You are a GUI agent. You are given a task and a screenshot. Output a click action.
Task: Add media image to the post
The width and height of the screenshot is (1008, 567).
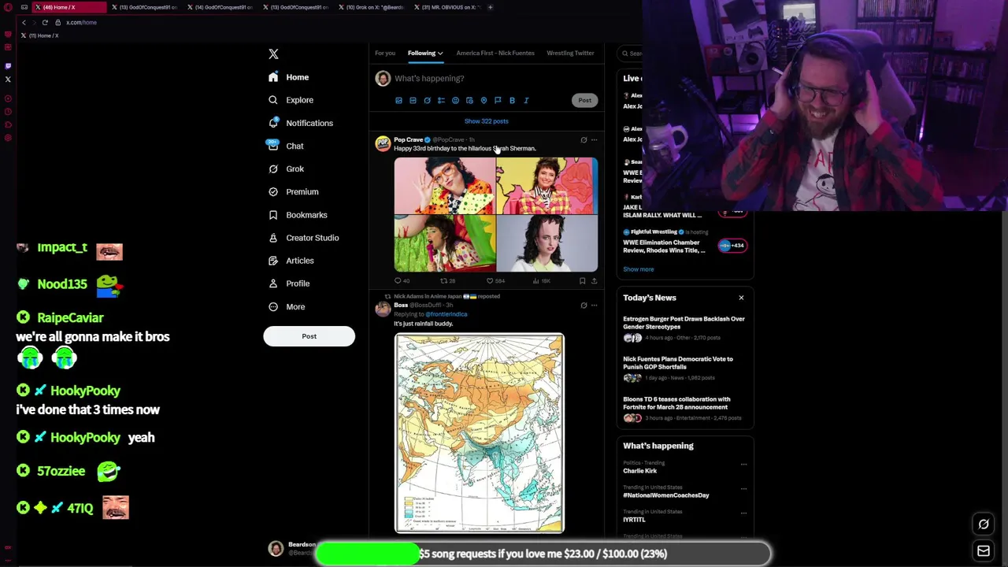pyautogui.click(x=398, y=101)
